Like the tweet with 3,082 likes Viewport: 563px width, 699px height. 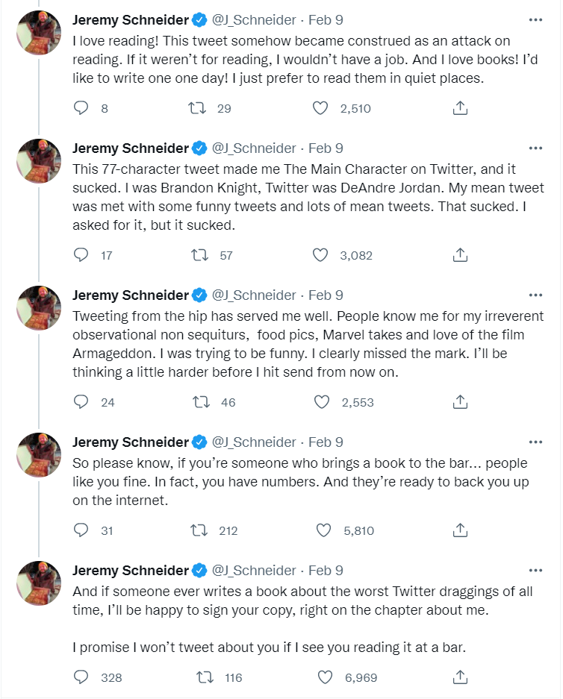coord(320,255)
